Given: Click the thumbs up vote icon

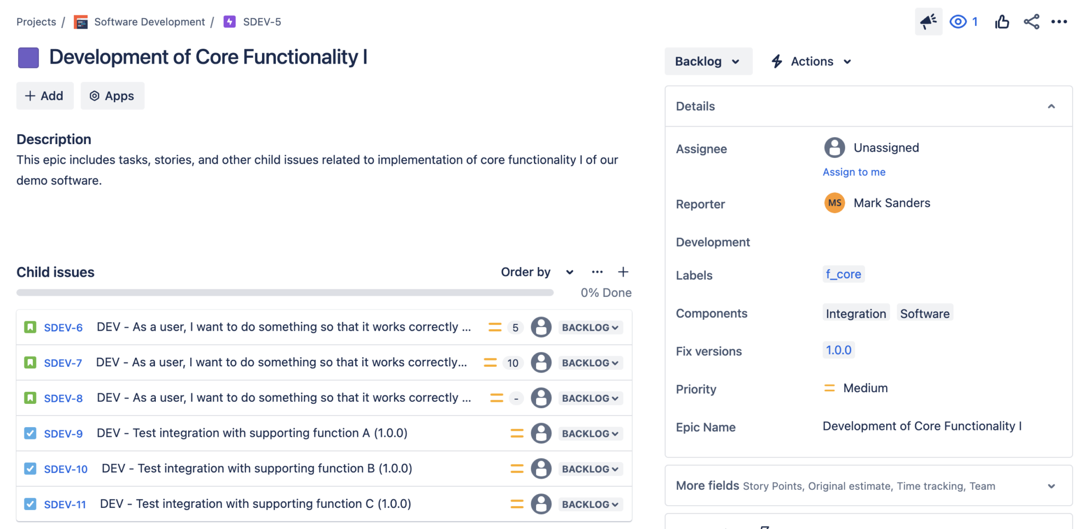Looking at the screenshot, I should (1002, 22).
